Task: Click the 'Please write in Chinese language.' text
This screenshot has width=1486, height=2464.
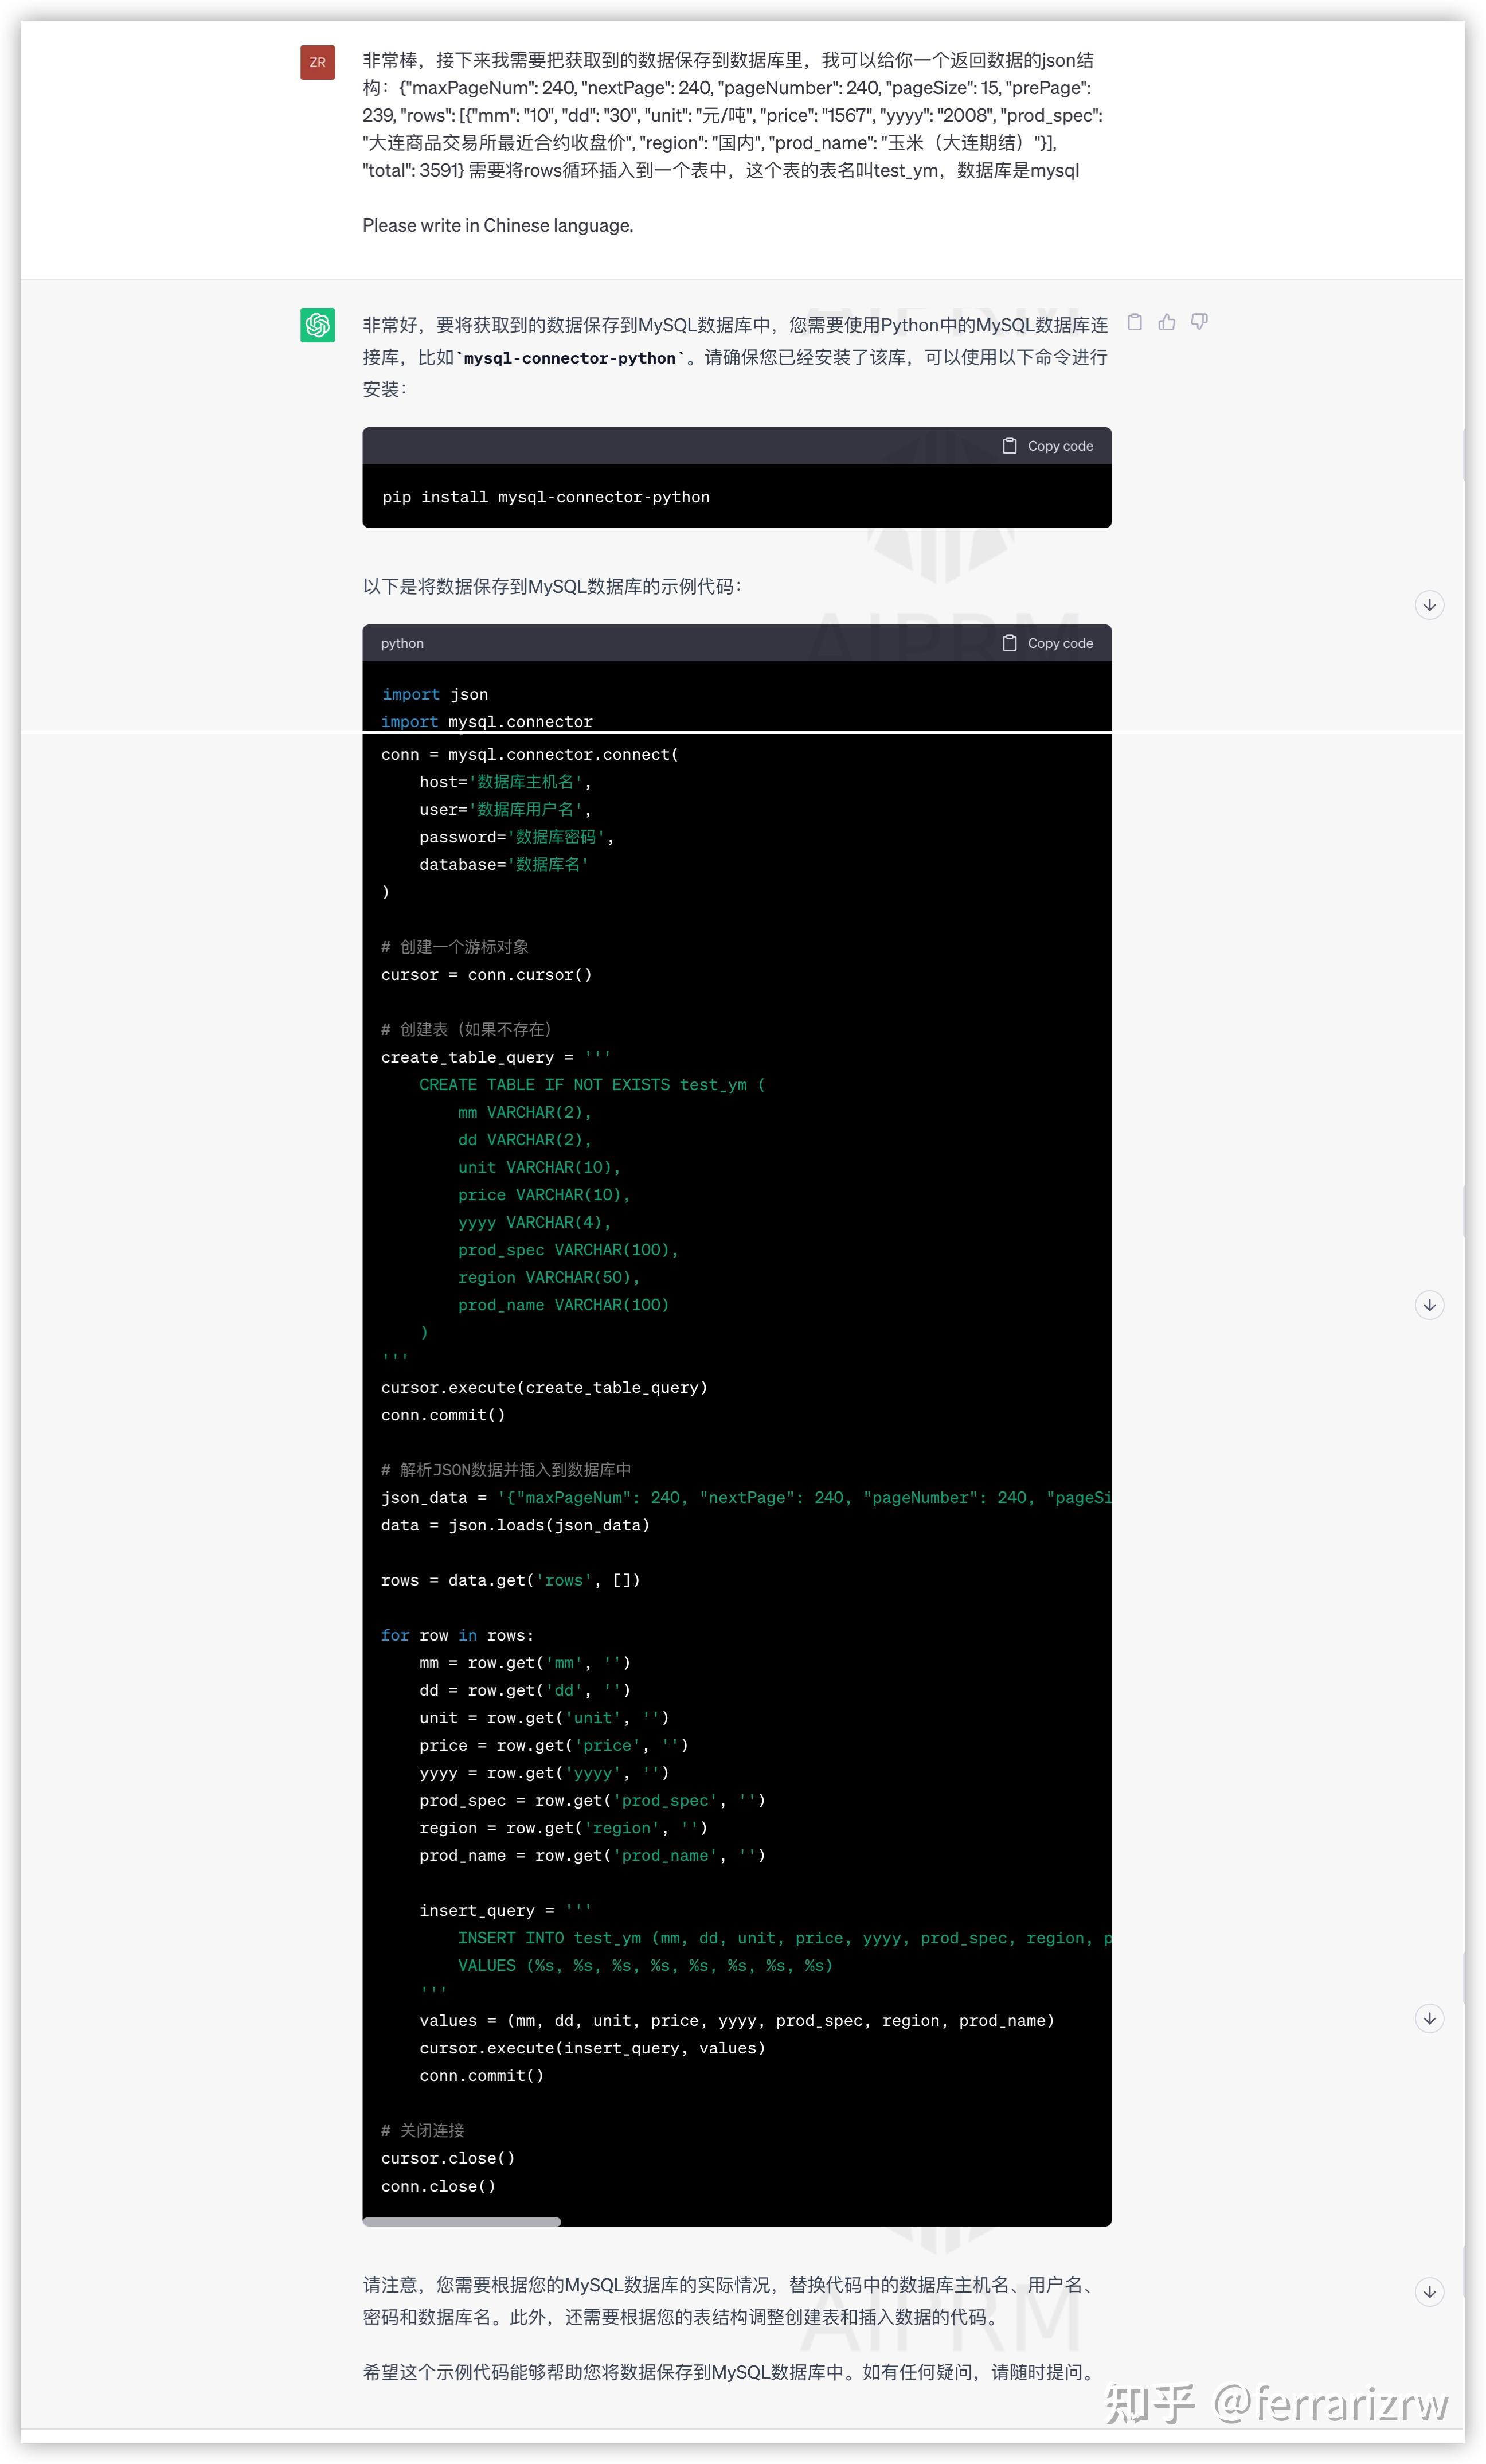Action: [497, 225]
